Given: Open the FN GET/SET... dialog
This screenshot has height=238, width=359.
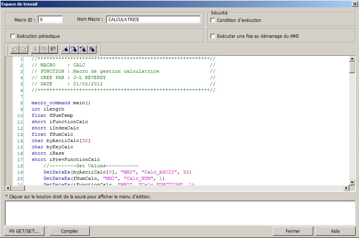Looking at the screenshot, I should [24, 231].
